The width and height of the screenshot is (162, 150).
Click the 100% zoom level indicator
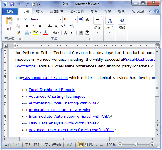click(x=111, y=145)
